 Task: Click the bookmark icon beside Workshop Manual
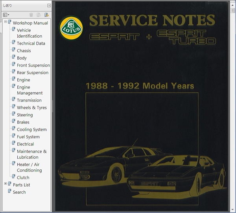[9, 22]
